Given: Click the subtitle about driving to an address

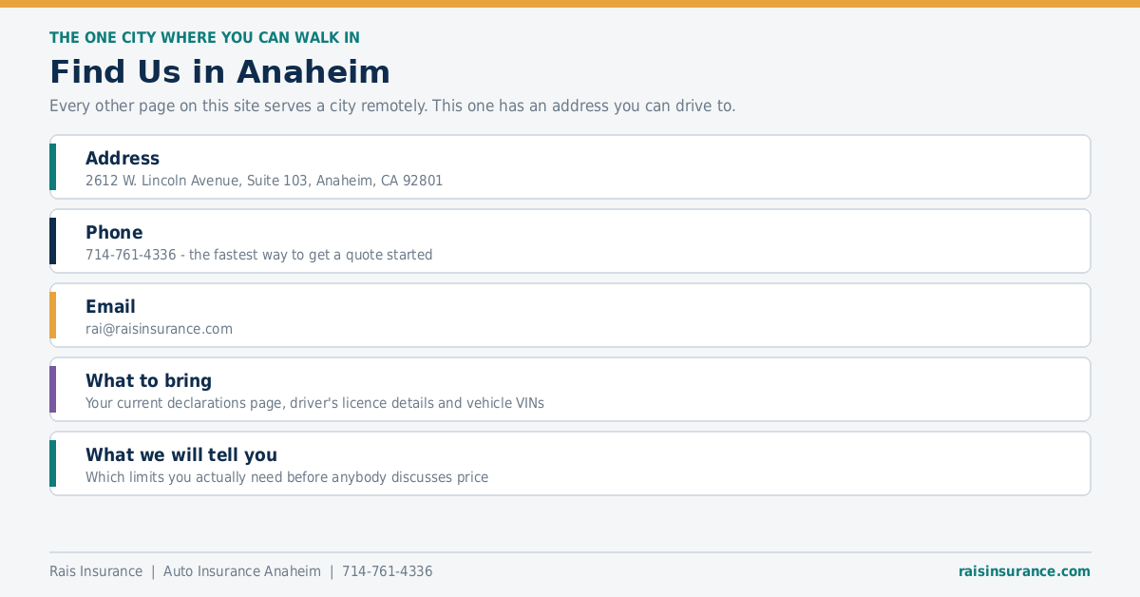Looking at the screenshot, I should [392, 106].
